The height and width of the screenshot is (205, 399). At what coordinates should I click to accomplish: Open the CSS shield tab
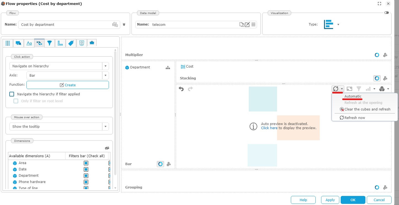click(x=81, y=43)
